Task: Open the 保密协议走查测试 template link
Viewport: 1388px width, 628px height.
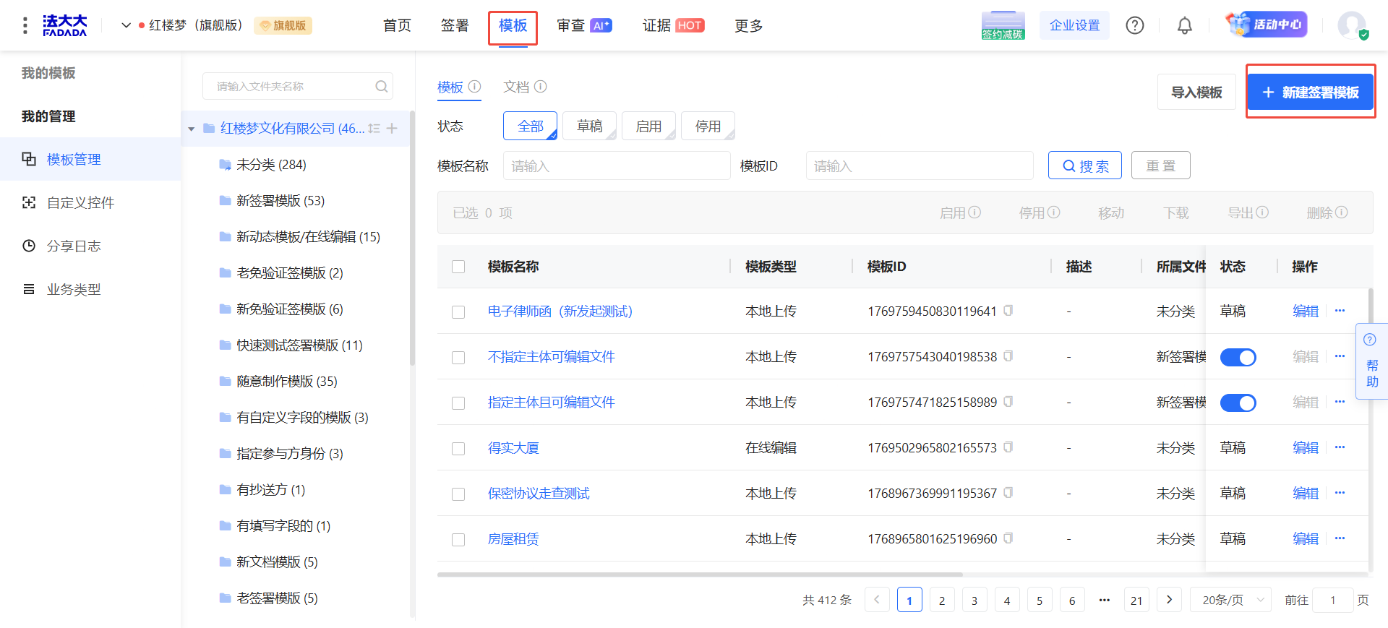Action: (539, 494)
